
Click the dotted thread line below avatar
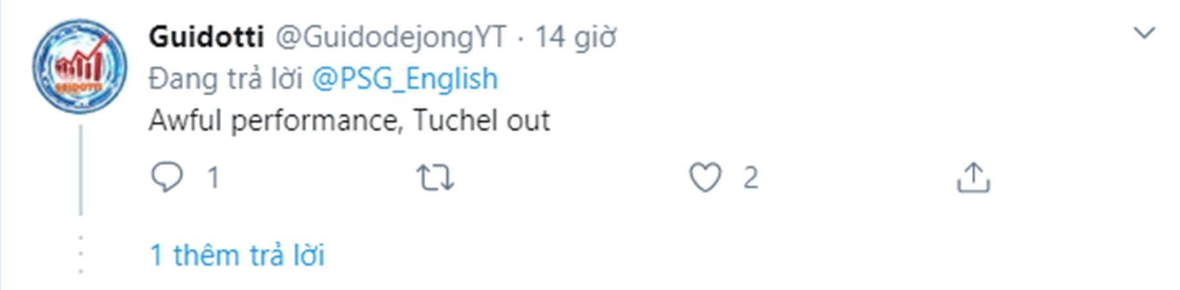81,255
